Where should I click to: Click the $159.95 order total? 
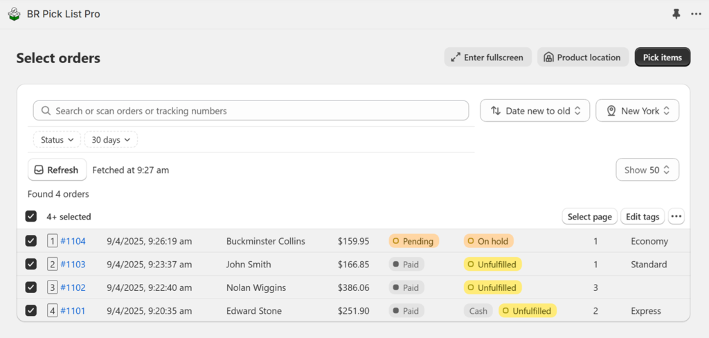coord(353,241)
